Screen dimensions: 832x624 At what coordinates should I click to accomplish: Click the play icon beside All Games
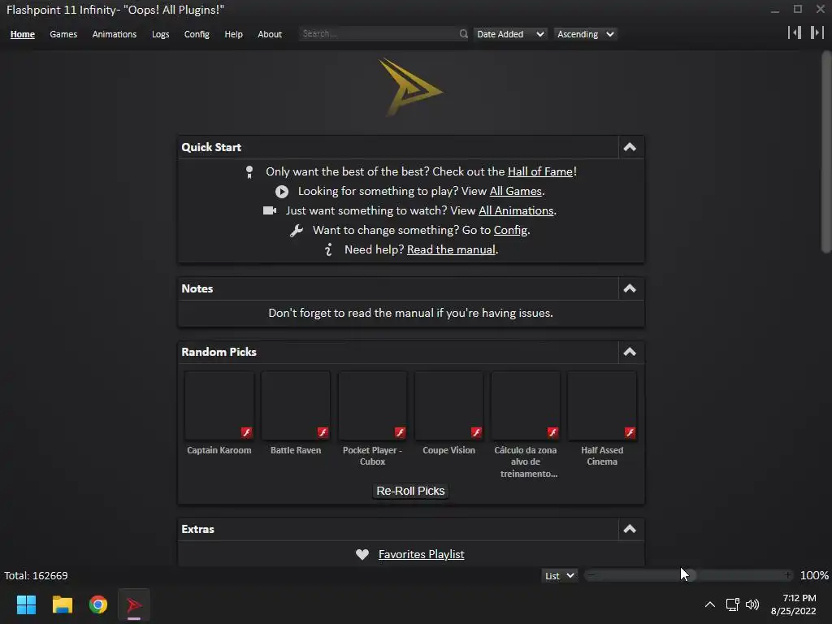282,192
